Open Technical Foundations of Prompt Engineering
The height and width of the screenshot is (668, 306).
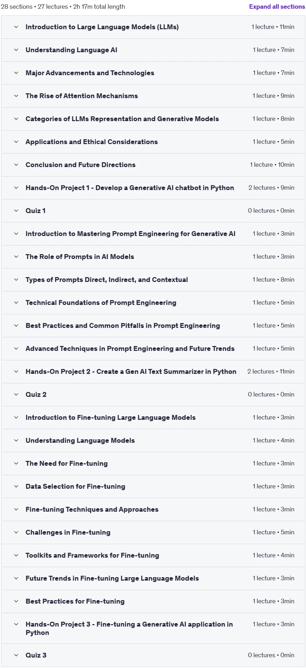153,302
